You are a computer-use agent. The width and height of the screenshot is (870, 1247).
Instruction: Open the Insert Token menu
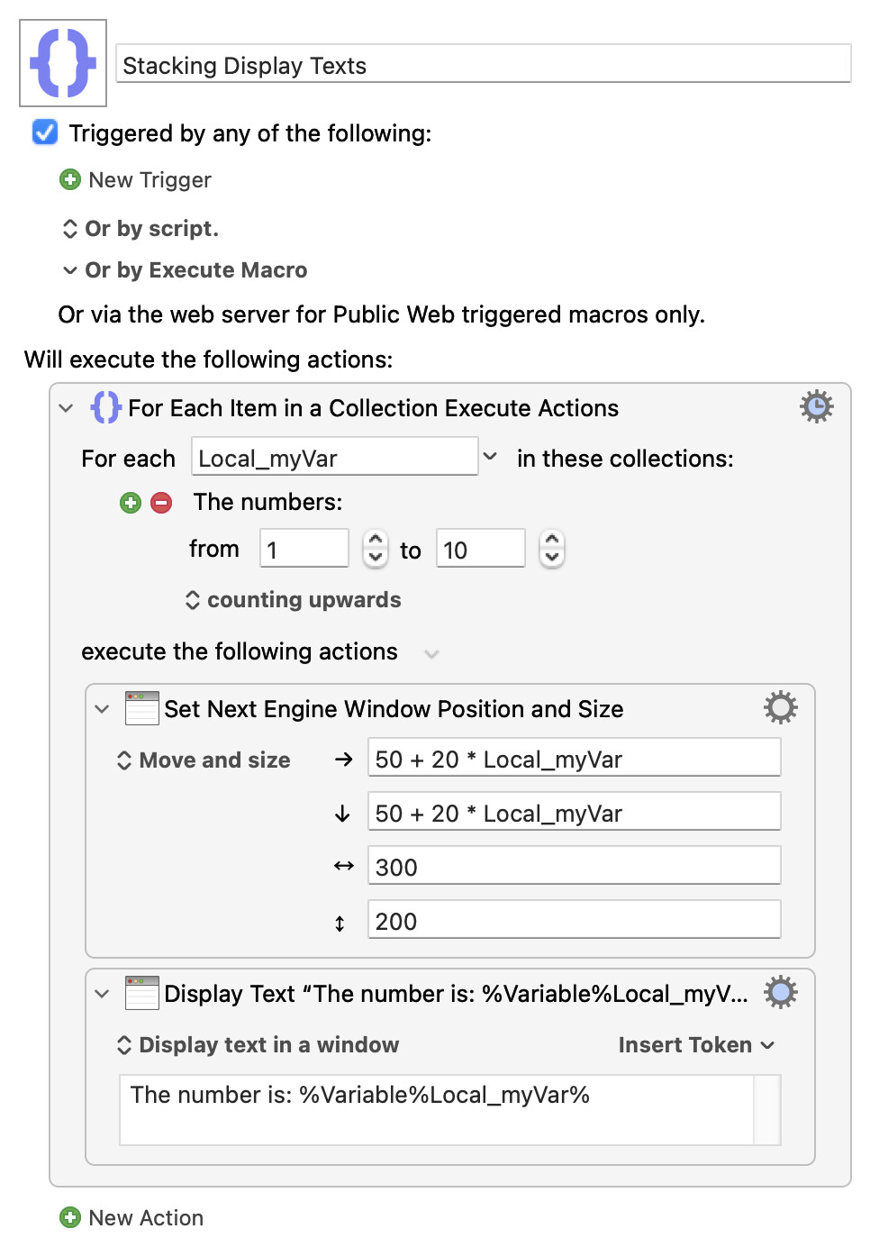[695, 1045]
